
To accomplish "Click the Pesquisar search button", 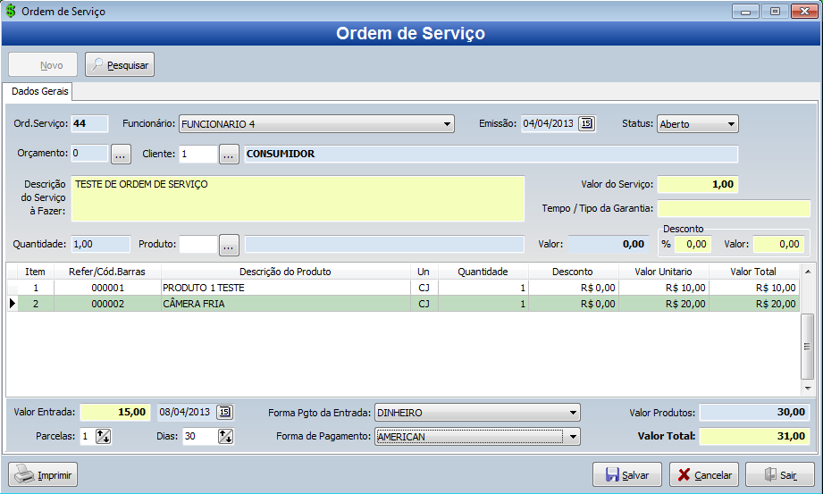I will 120,65.
